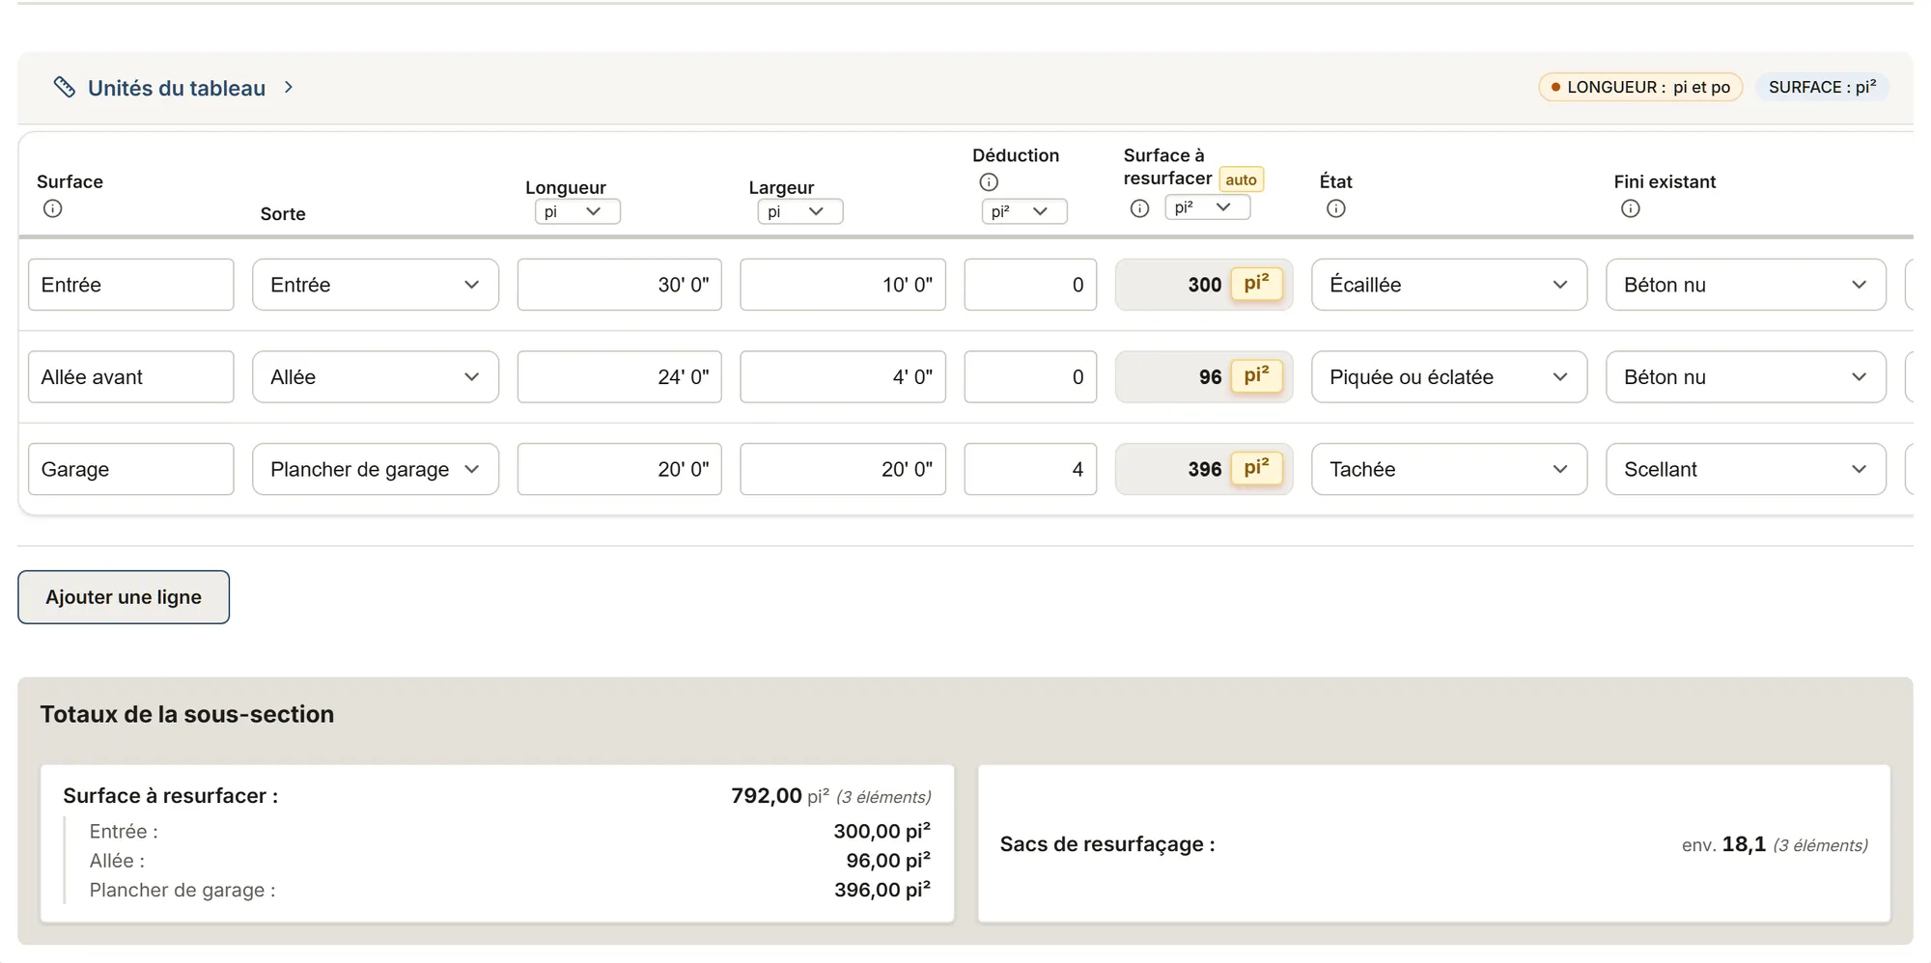Click the env. 18,1 bags value
The image size is (1931, 963).
click(1723, 844)
